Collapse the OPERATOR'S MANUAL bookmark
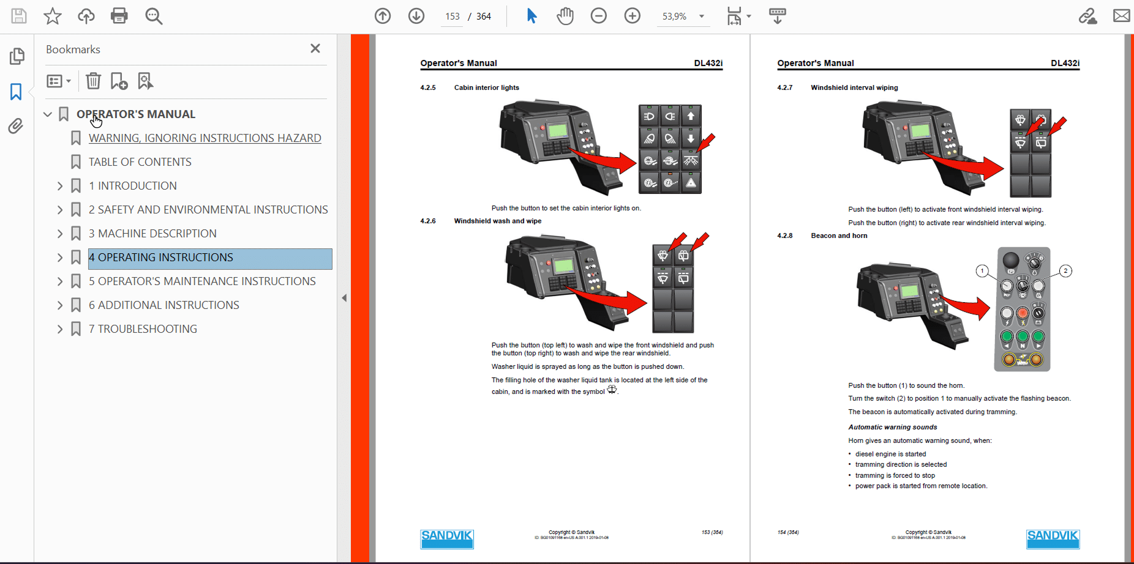Image resolution: width=1134 pixels, height=564 pixels. (x=48, y=114)
